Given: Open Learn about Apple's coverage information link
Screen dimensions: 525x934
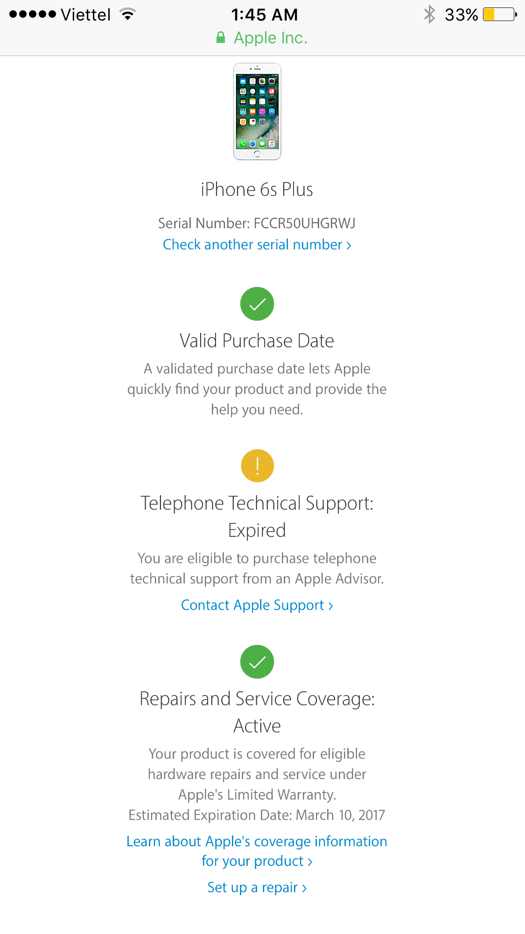Looking at the screenshot, I should [257, 851].
